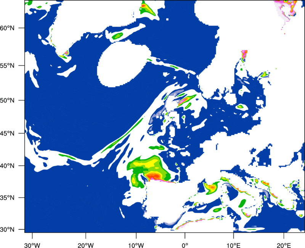Click the 30°N latitude label

(x=7, y=230)
